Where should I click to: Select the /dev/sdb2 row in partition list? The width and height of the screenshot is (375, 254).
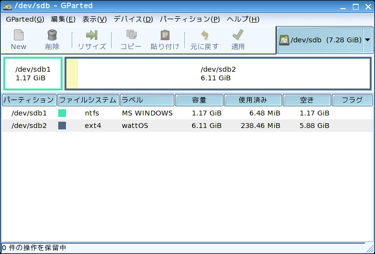[x=187, y=126]
